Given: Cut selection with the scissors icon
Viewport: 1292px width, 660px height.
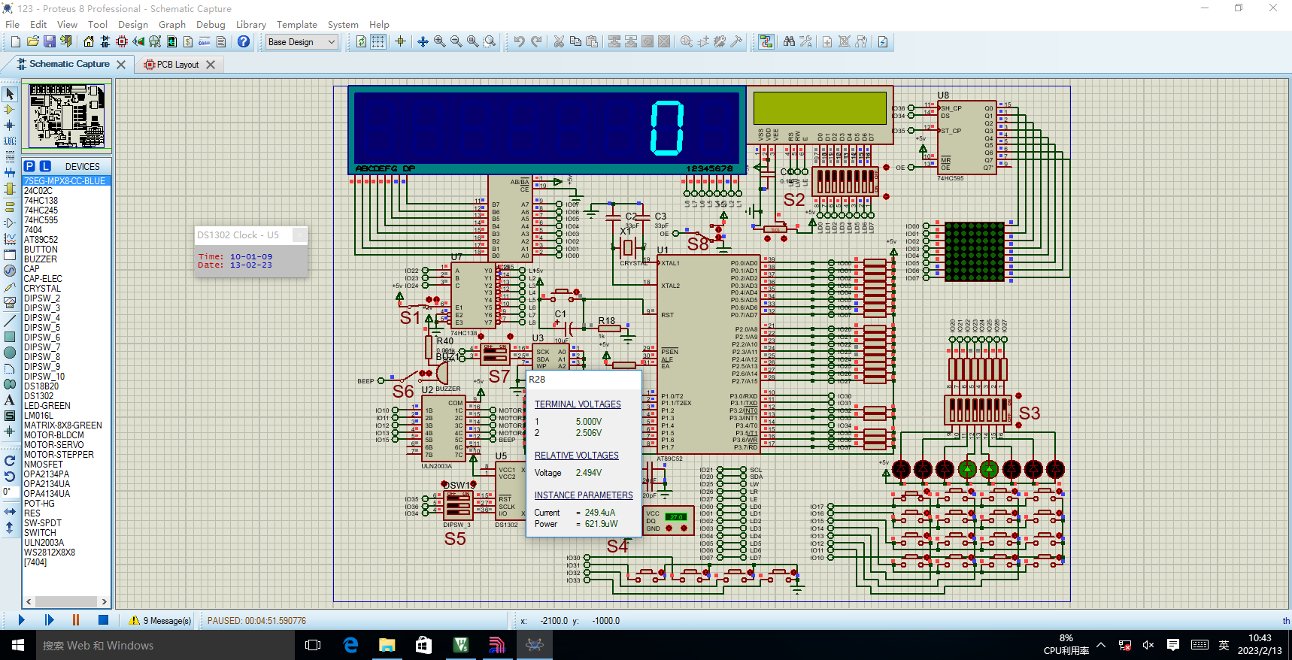Looking at the screenshot, I should point(559,42).
